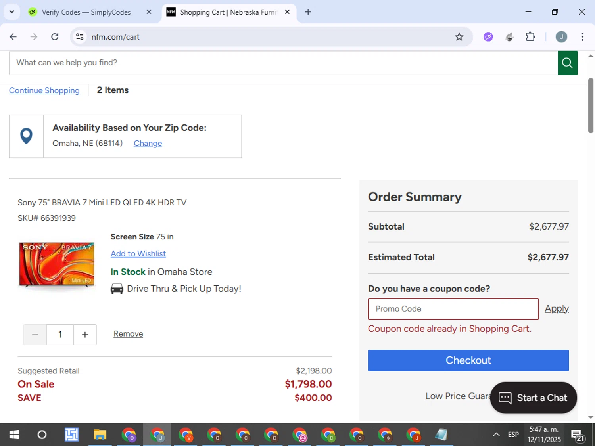Decrease quantity with the minus button
The width and height of the screenshot is (595, 446).
[x=35, y=335]
